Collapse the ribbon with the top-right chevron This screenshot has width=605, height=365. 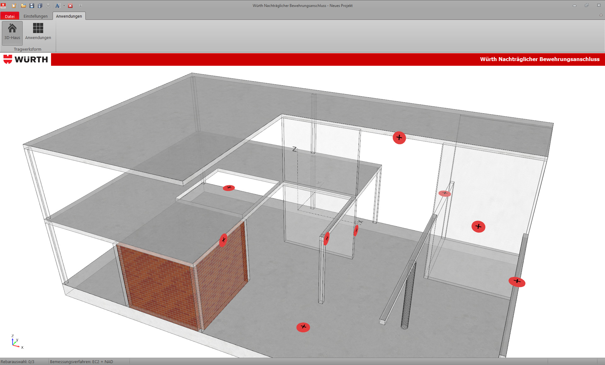pyautogui.click(x=601, y=15)
